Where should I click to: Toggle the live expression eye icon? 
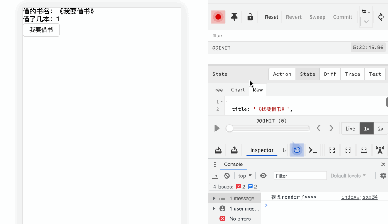263,176
